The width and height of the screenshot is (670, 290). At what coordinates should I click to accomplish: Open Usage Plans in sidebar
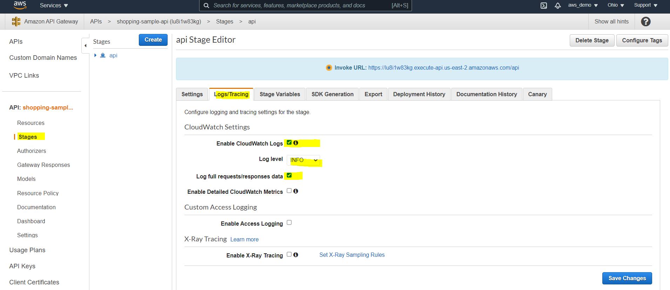pos(27,250)
